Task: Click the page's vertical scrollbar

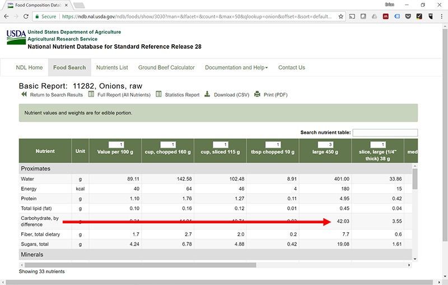Action: 445,135
